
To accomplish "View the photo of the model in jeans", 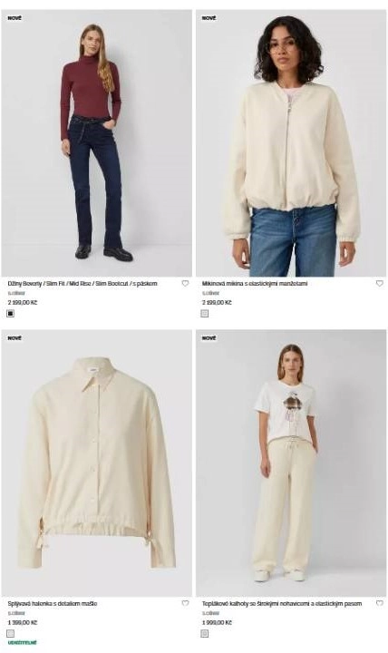I will (x=97, y=143).
